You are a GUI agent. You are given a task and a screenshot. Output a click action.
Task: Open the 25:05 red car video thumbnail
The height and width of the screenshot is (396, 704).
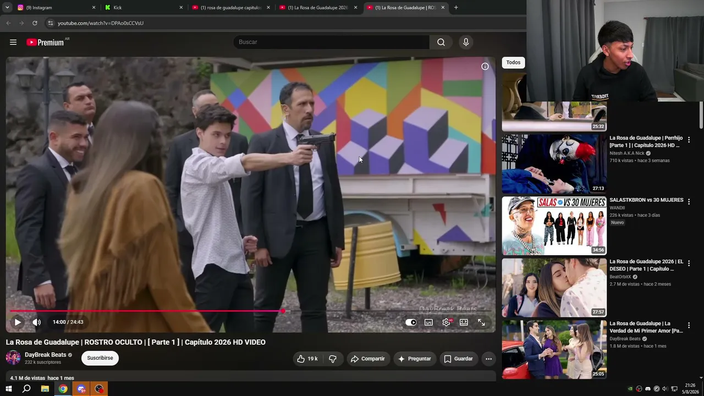(x=554, y=349)
